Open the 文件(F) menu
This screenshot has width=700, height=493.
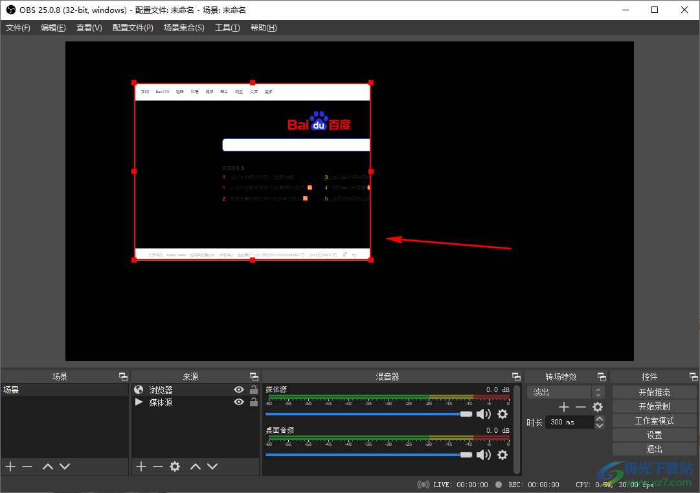click(x=18, y=28)
